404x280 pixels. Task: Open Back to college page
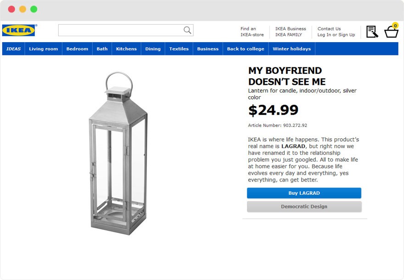tap(246, 49)
